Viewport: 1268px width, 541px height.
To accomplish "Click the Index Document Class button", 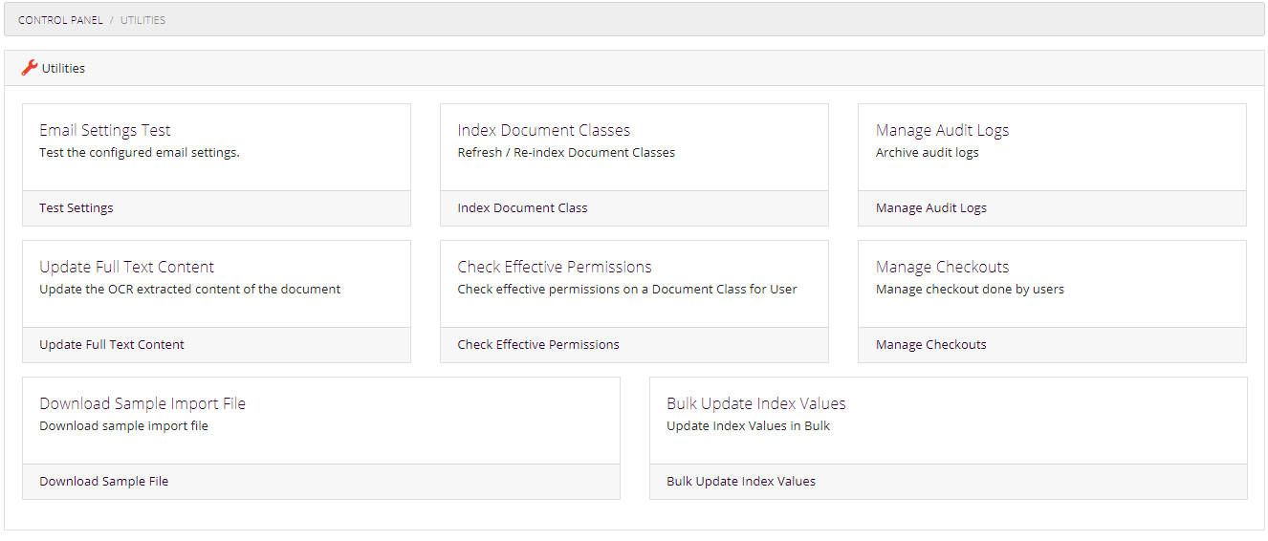I will click(522, 208).
